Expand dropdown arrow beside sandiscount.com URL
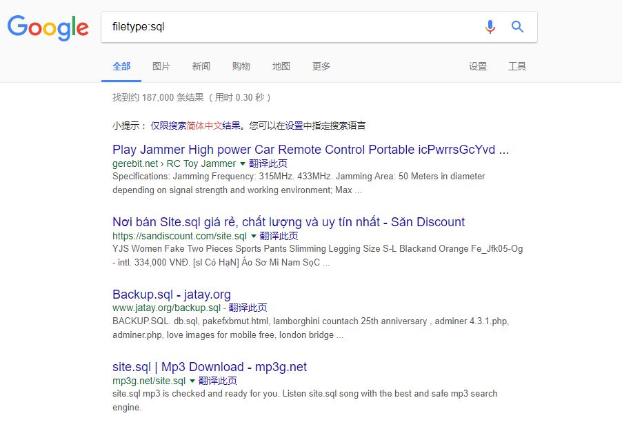The image size is (622, 429). pyautogui.click(x=254, y=236)
